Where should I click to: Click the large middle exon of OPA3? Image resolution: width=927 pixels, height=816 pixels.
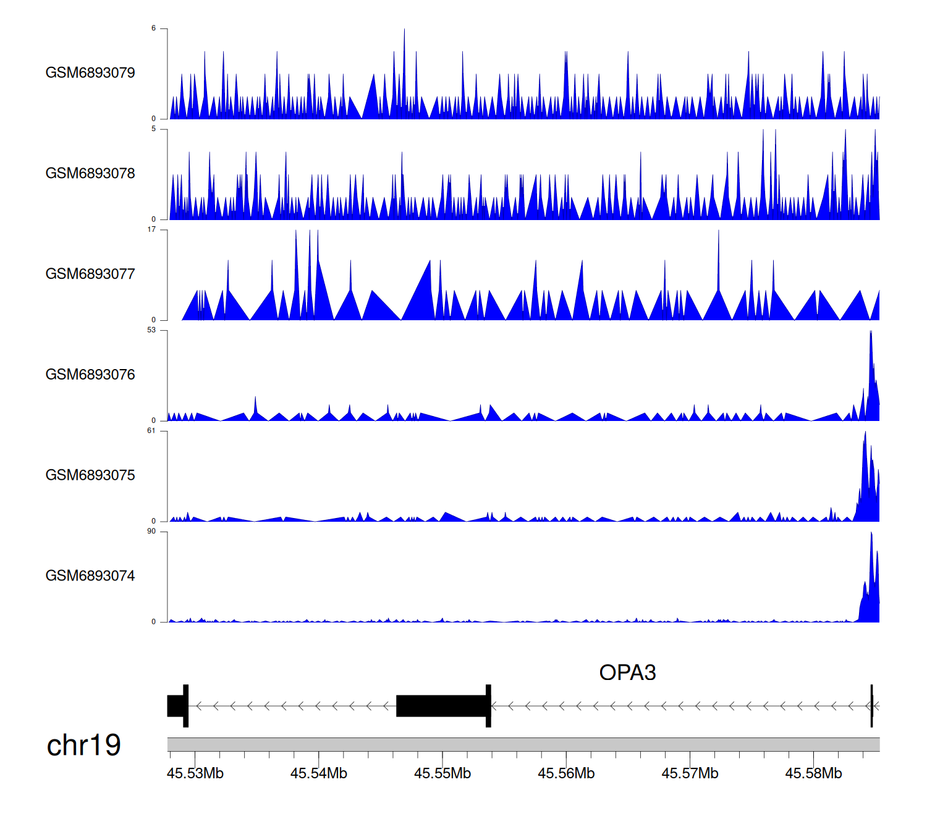tap(442, 706)
